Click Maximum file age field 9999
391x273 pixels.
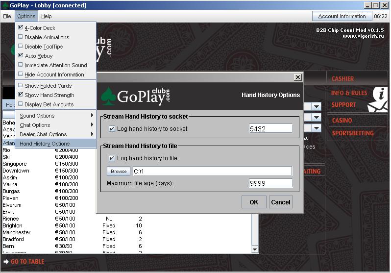(x=270, y=183)
